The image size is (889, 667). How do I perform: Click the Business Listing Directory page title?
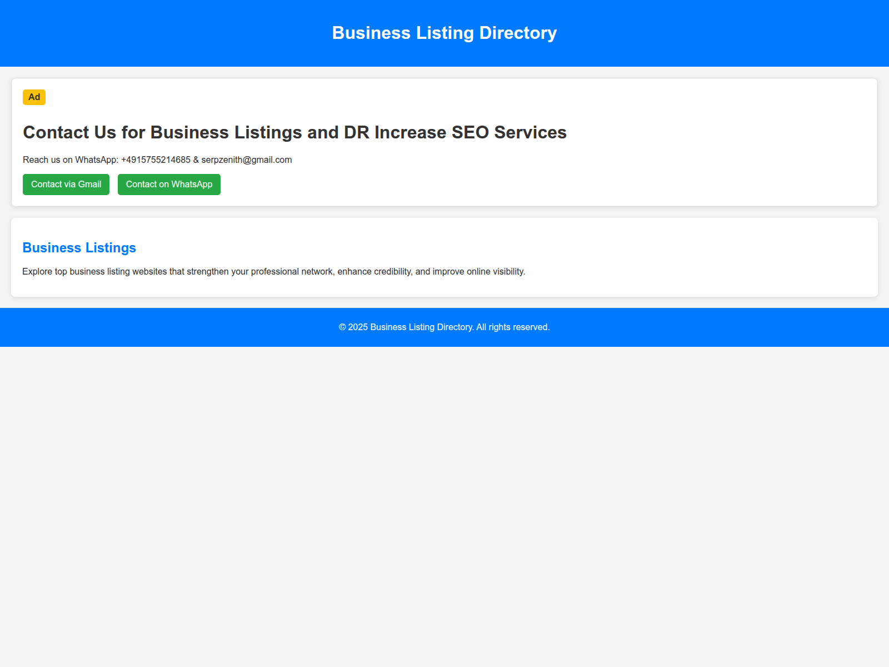coord(444,33)
